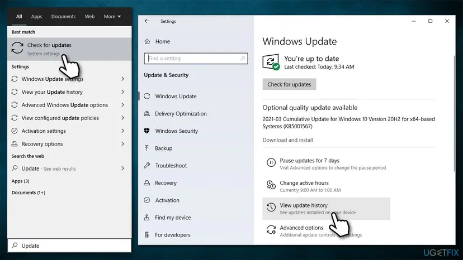The height and width of the screenshot is (260, 463).
Task: Click the Troubleshoot wrench icon
Action: point(147,165)
